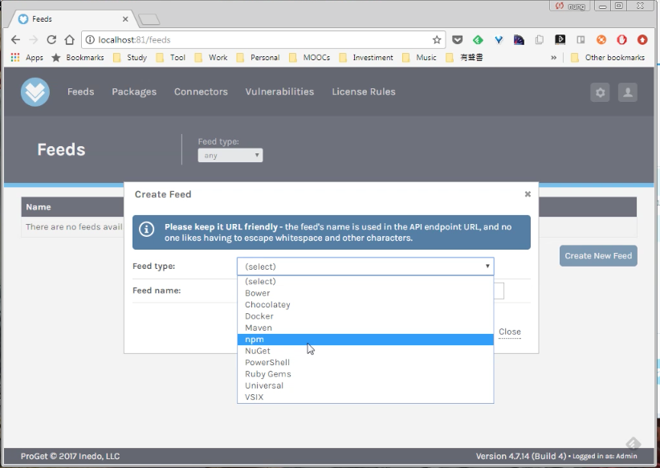Open the Feed type filter dropdown showing any
Viewport: 660px width, 468px height.
point(230,155)
